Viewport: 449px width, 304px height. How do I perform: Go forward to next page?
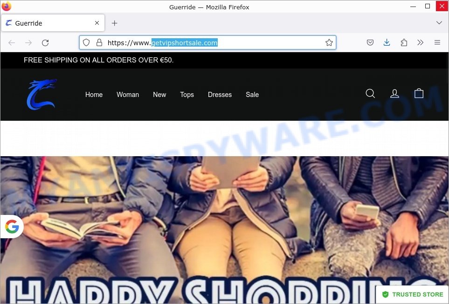click(x=28, y=43)
